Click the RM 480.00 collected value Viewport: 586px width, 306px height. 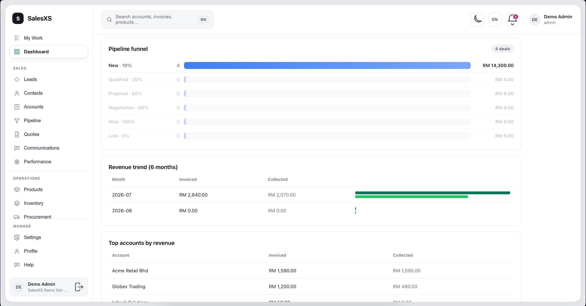[405, 287]
